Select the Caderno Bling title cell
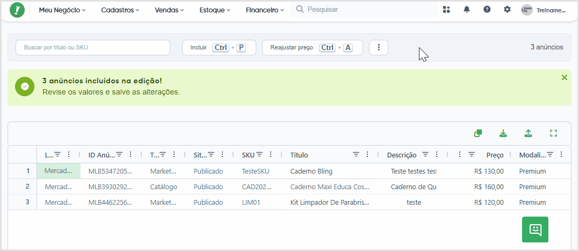The image size is (579, 251). coord(330,171)
